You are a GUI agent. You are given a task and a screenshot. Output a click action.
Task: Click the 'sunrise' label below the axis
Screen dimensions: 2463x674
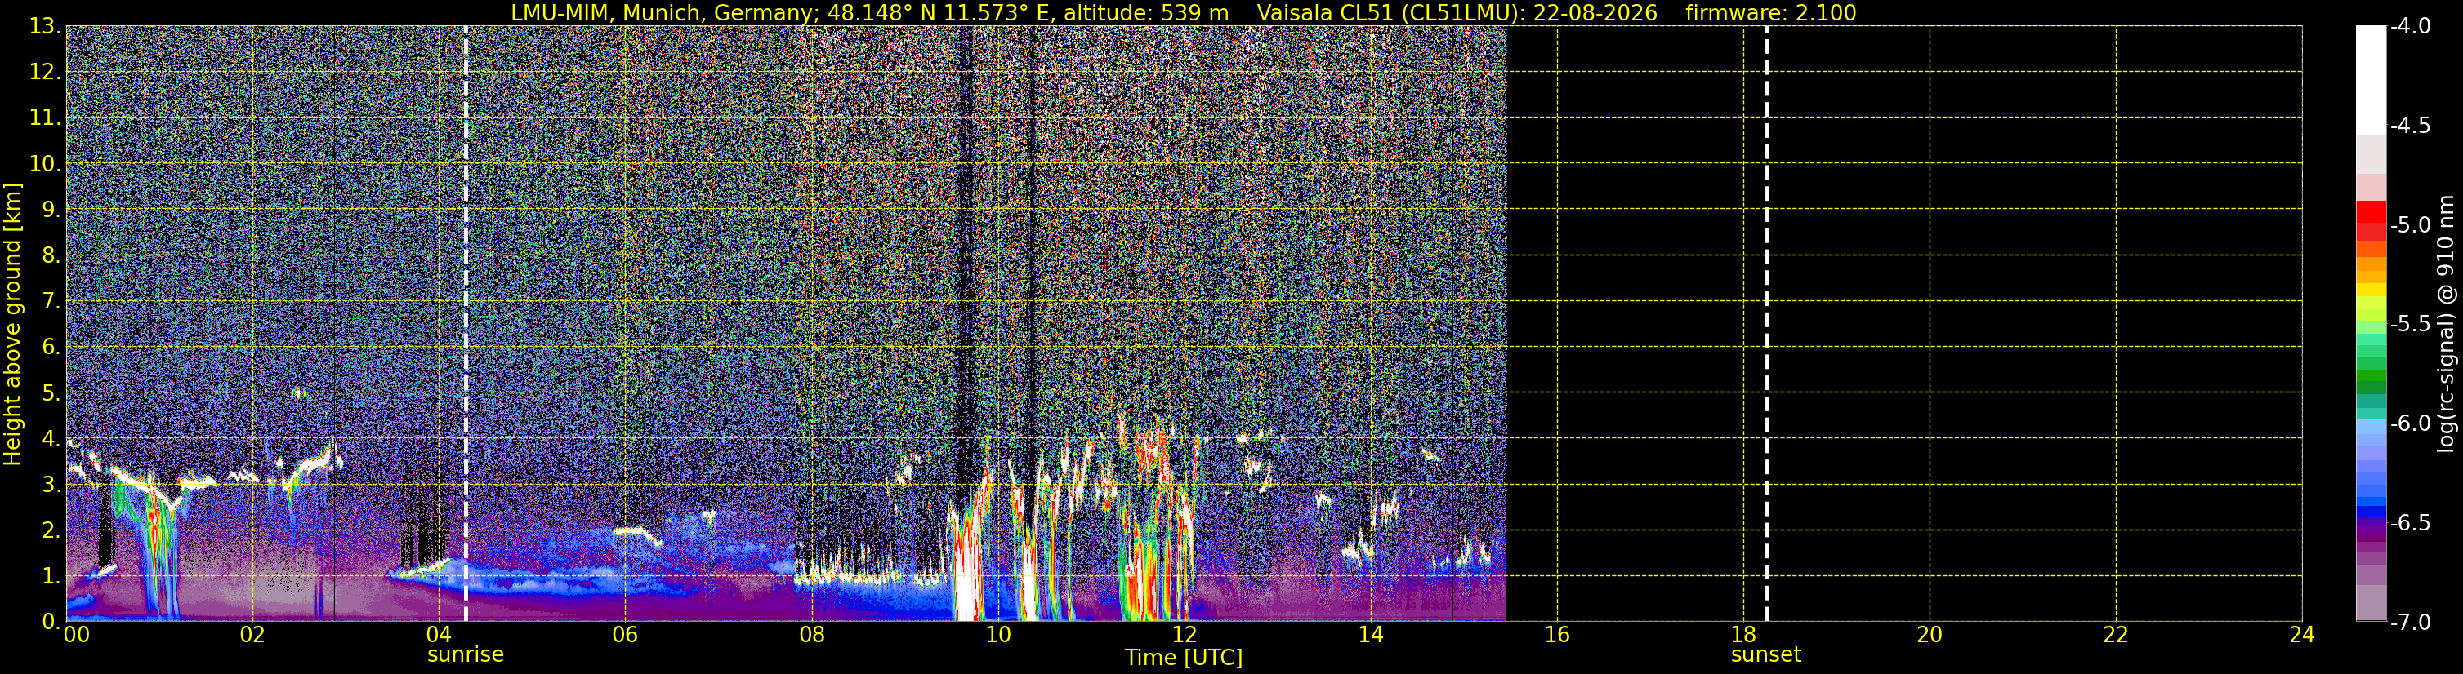click(466, 655)
